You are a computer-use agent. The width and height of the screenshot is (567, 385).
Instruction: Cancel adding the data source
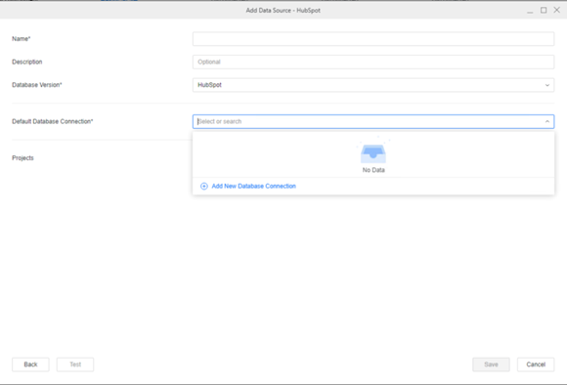click(x=536, y=364)
